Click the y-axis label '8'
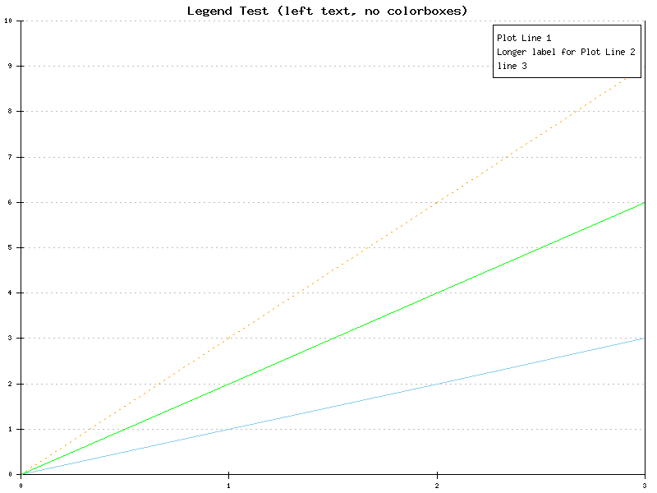Image resolution: width=657 pixels, height=493 pixels. pos(10,111)
